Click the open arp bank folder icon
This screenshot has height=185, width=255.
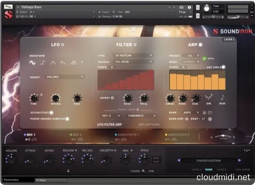[210, 113]
